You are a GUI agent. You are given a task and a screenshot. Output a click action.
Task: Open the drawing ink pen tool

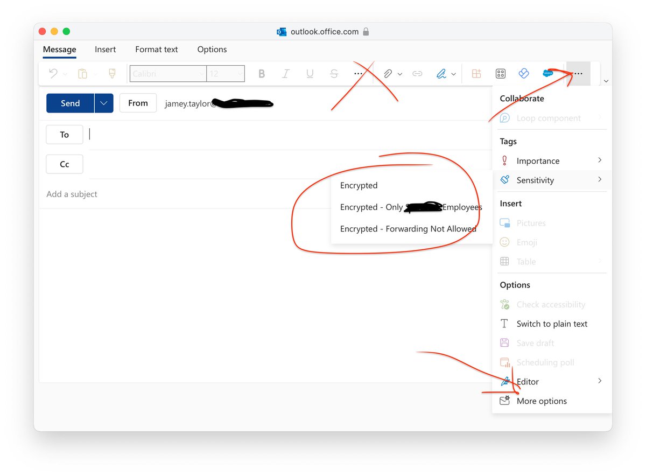[441, 73]
